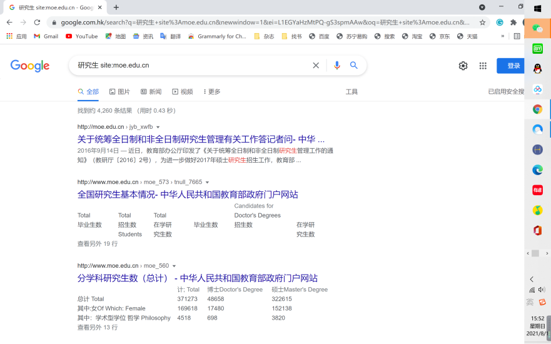Open a new browser tab
The image size is (551, 344).
click(116, 8)
